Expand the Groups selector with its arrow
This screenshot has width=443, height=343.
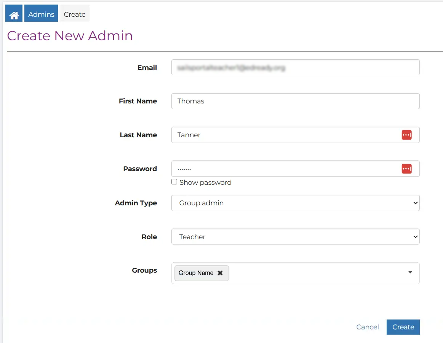point(410,272)
